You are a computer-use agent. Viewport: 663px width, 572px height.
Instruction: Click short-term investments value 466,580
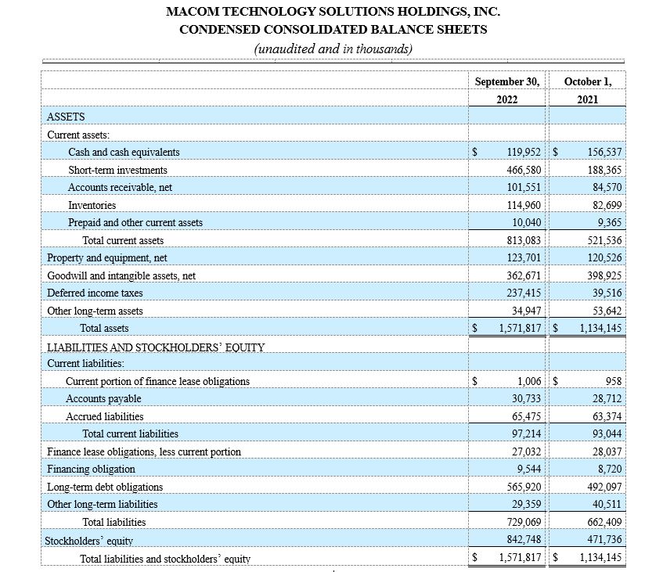524,170
